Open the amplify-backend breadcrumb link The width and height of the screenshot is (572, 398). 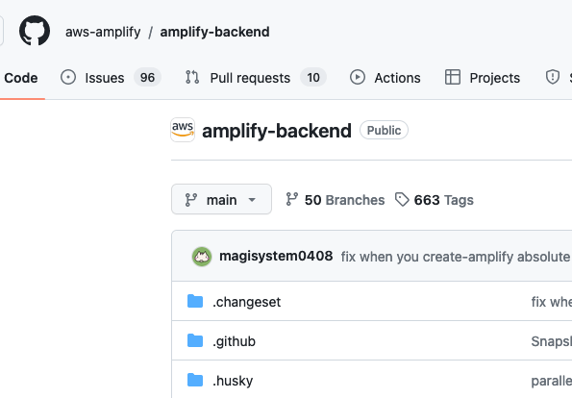tap(215, 32)
